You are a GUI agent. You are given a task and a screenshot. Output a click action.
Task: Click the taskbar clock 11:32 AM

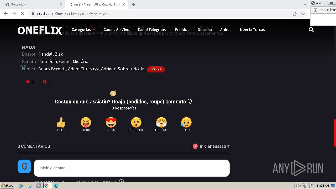pyautogui.click(x=323, y=186)
